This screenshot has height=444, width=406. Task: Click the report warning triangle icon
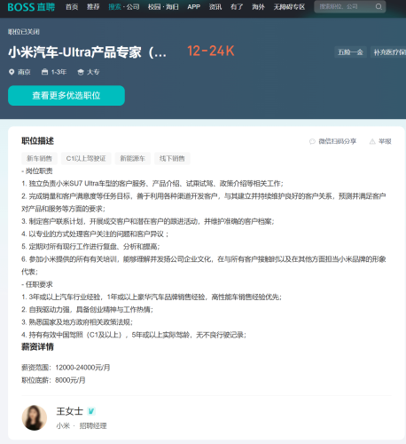click(x=372, y=141)
